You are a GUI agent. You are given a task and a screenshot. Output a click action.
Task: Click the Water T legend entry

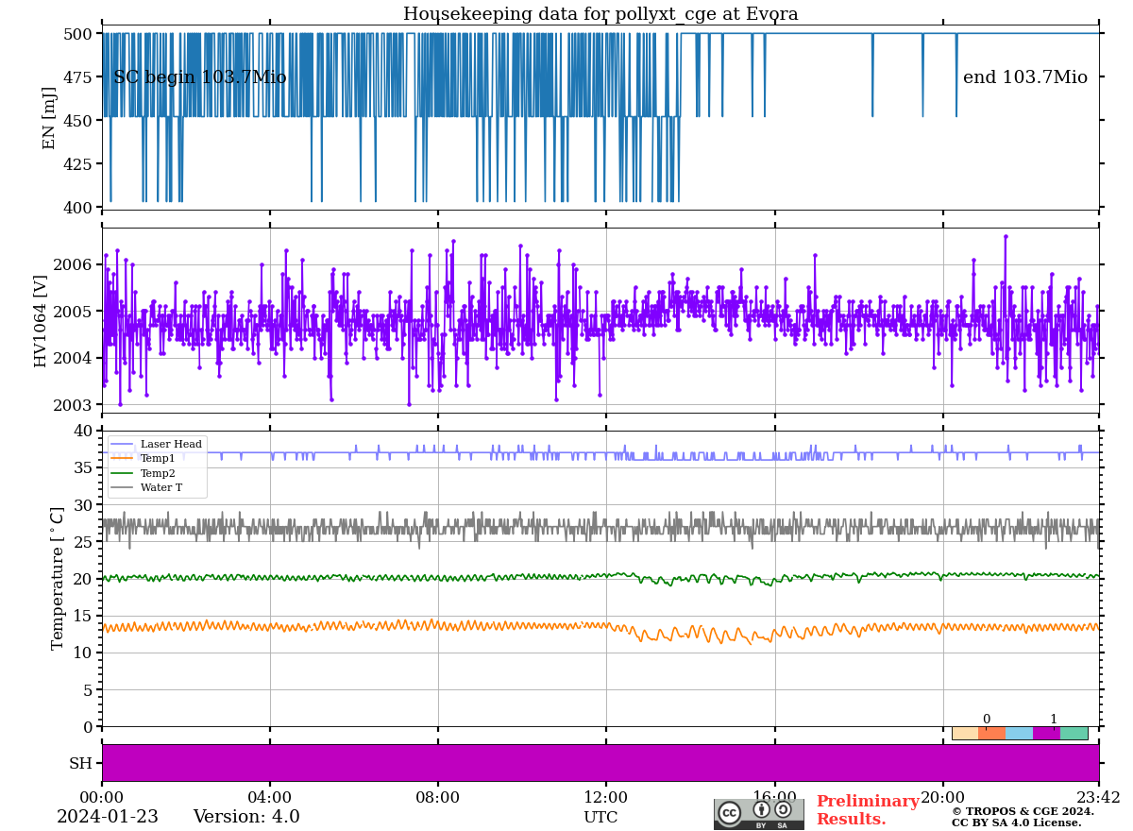tap(146, 488)
